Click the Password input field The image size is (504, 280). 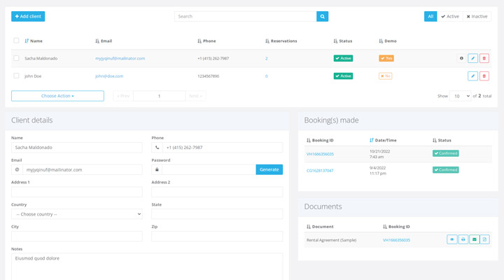click(209, 169)
